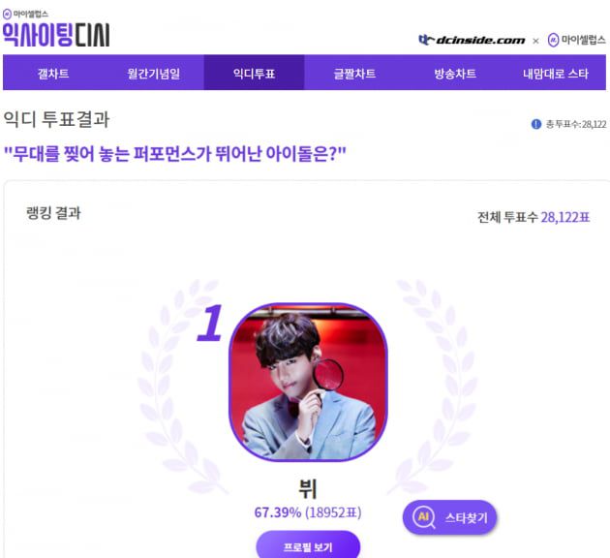
Task: Click the dcinside.com logo
Action: coord(472,40)
